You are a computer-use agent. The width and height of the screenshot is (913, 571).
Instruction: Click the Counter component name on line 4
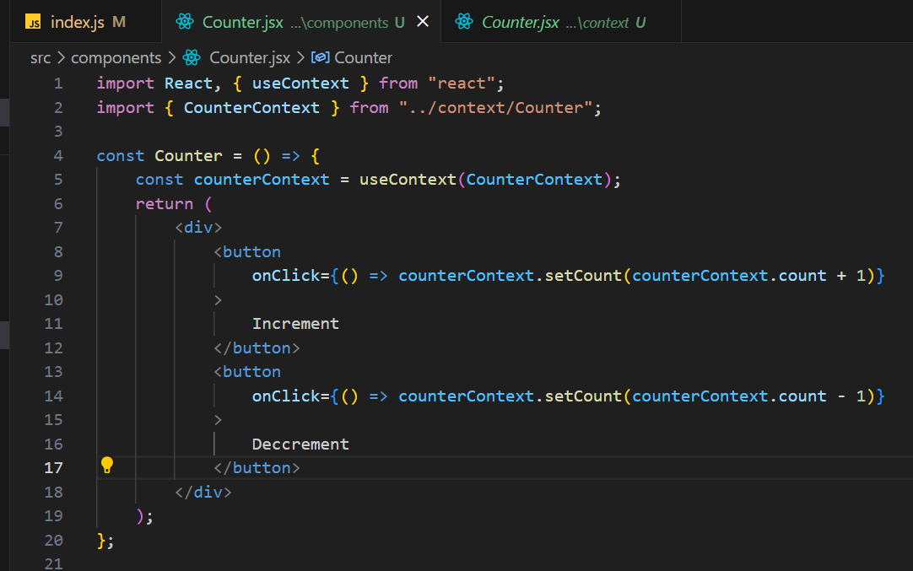tap(189, 156)
